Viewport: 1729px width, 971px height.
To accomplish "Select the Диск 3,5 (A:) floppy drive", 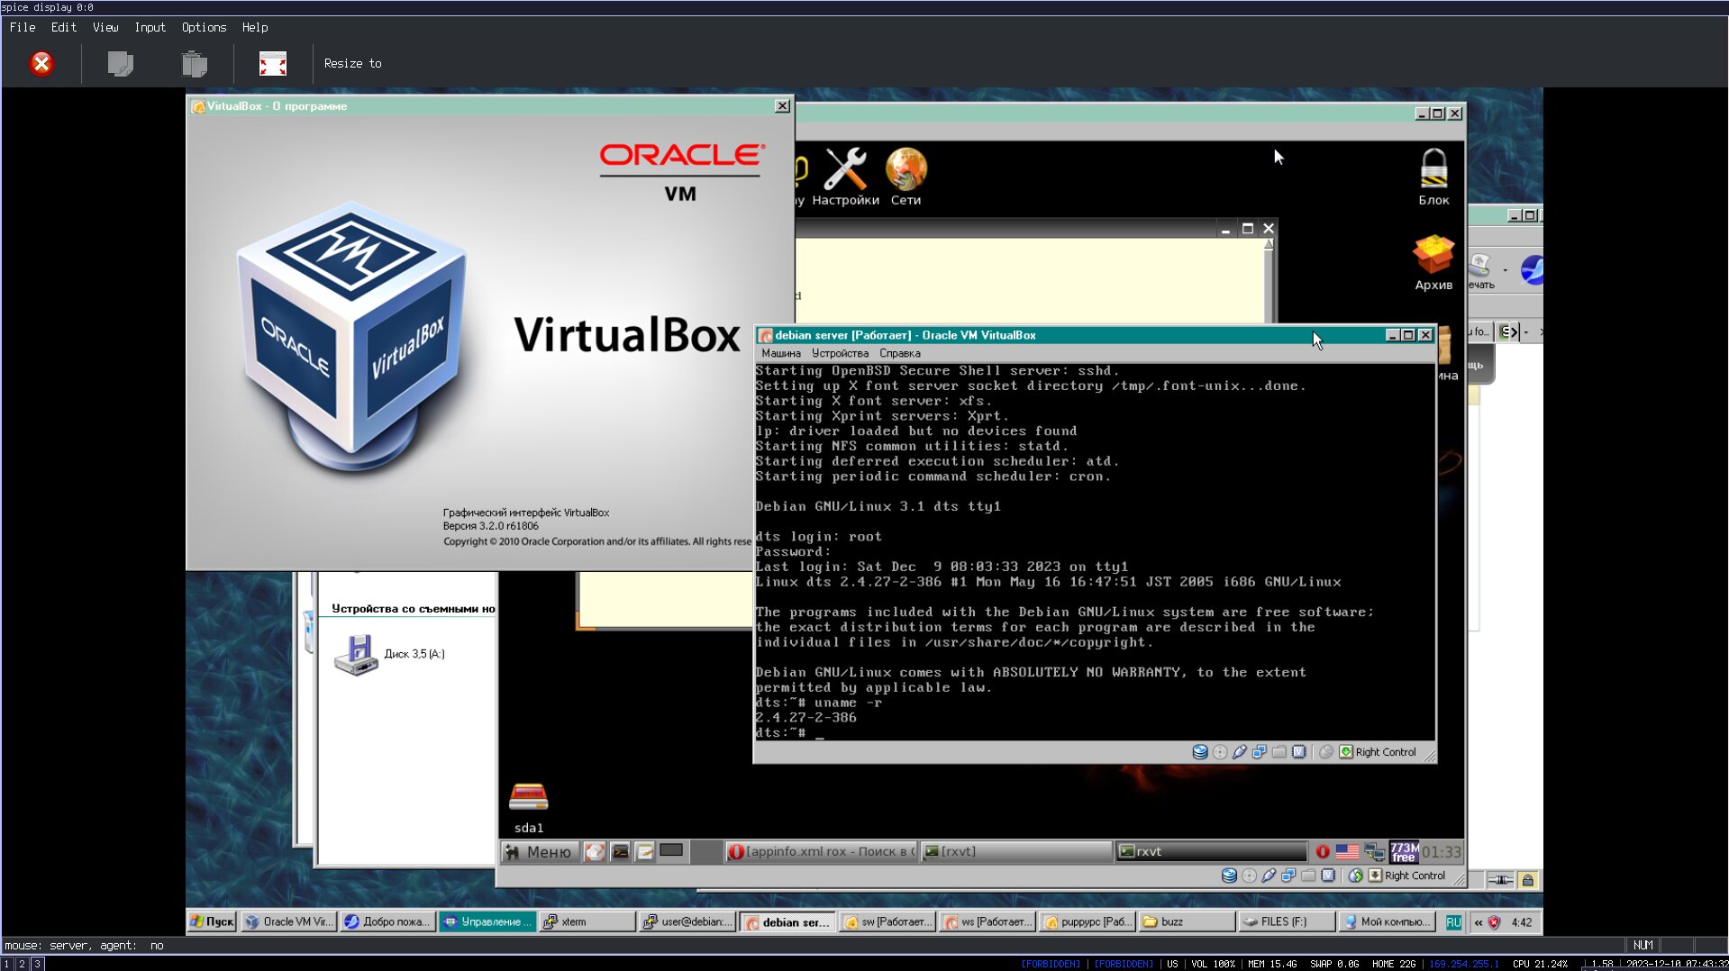I will (x=390, y=654).
